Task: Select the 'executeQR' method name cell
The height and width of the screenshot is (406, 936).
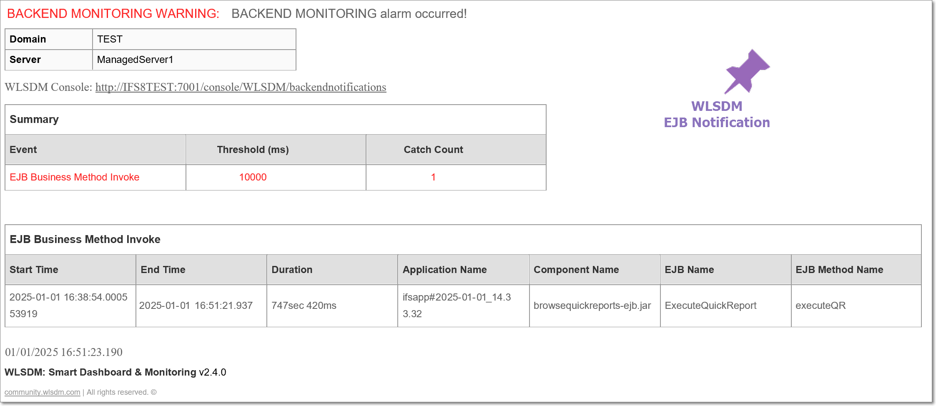Action: coord(856,306)
